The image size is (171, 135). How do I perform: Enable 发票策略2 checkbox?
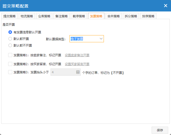pos(10,64)
